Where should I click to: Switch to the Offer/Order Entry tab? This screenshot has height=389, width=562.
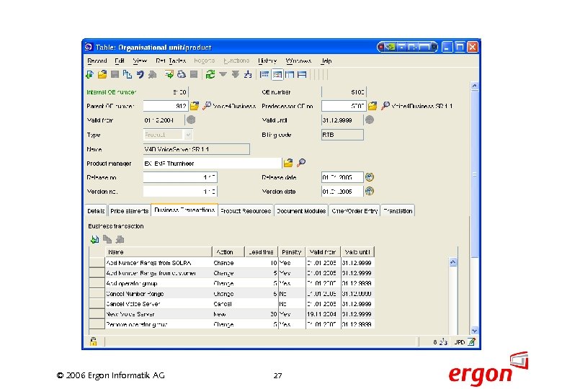click(x=354, y=211)
